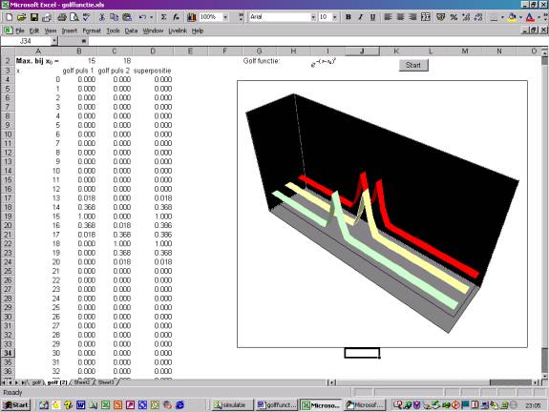
Task: Expand the font size dropdown
Action: 335,17
